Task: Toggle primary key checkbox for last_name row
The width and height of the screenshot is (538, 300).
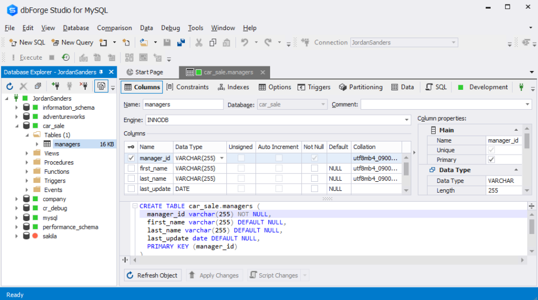Action: 131,178
